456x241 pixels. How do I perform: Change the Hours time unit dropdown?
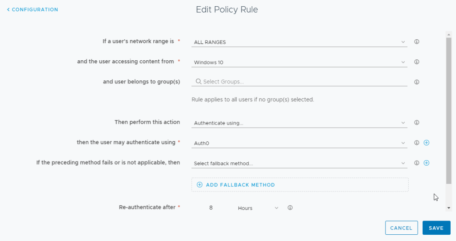[258, 208]
